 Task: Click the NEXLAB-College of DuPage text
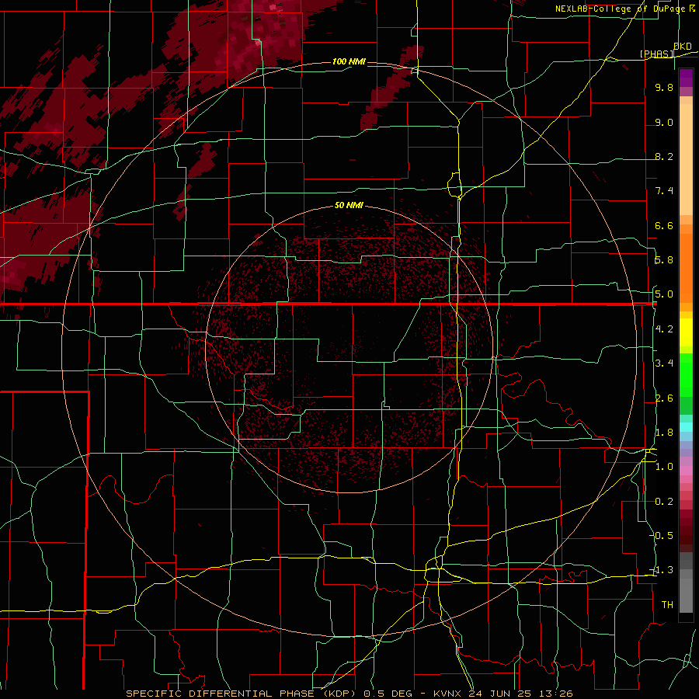click(x=620, y=9)
